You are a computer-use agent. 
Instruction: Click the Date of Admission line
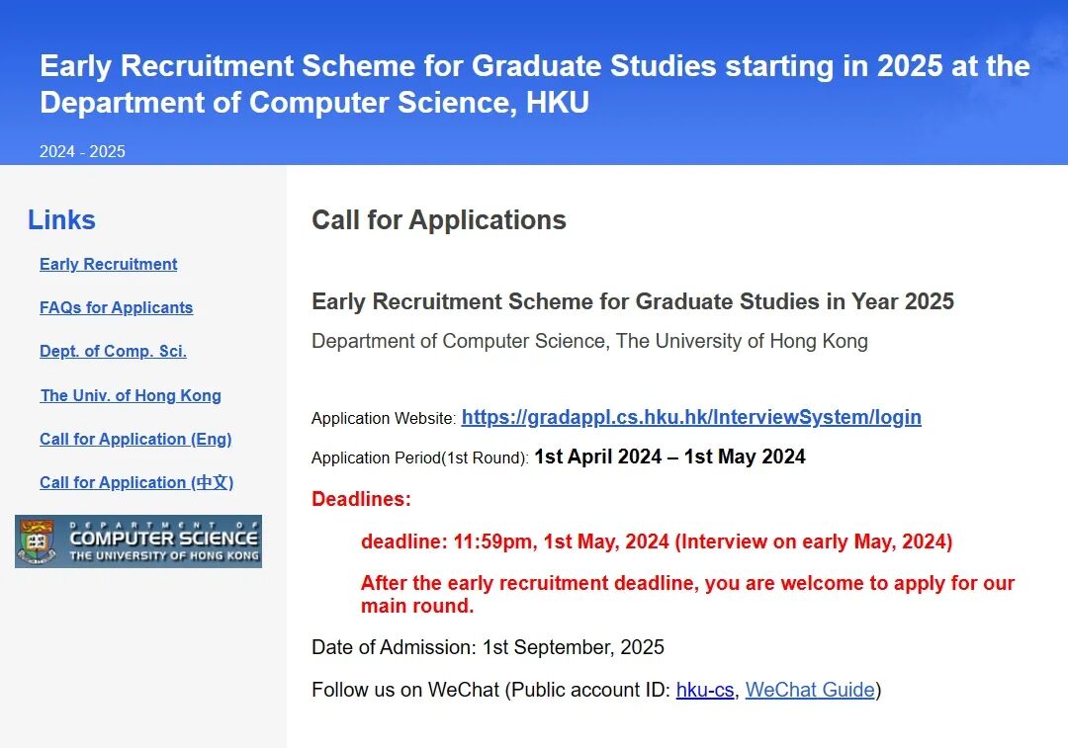[x=488, y=647]
